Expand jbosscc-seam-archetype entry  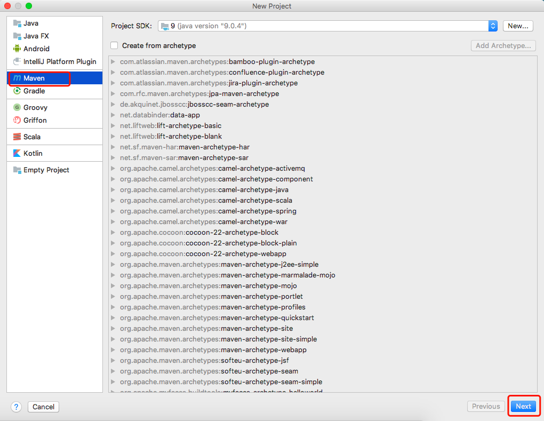tap(113, 105)
